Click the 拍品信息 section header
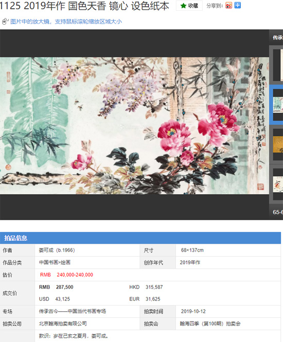 tap(140, 238)
